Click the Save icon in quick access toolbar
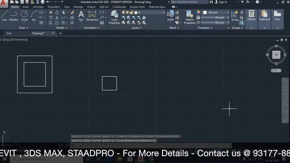 tap(22, 2)
